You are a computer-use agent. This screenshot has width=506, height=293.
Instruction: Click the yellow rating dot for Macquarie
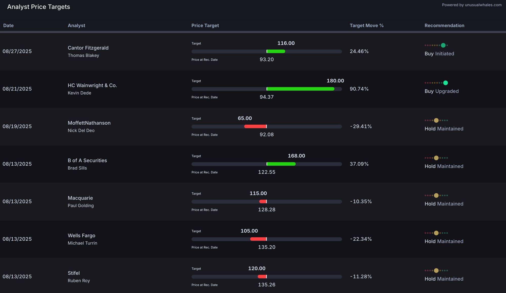coord(436,195)
